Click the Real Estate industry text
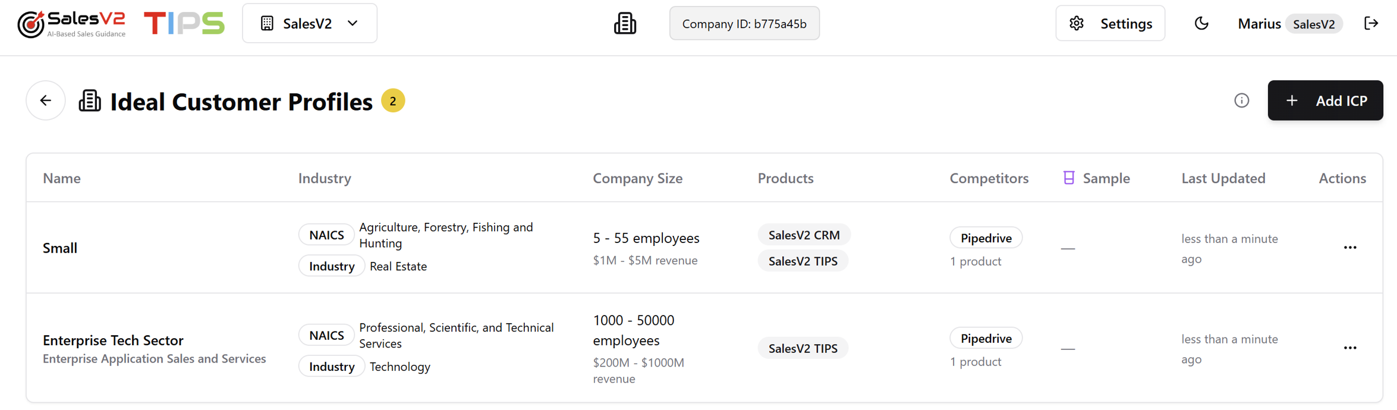The height and width of the screenshot is (410, 1397). [398, 266]
